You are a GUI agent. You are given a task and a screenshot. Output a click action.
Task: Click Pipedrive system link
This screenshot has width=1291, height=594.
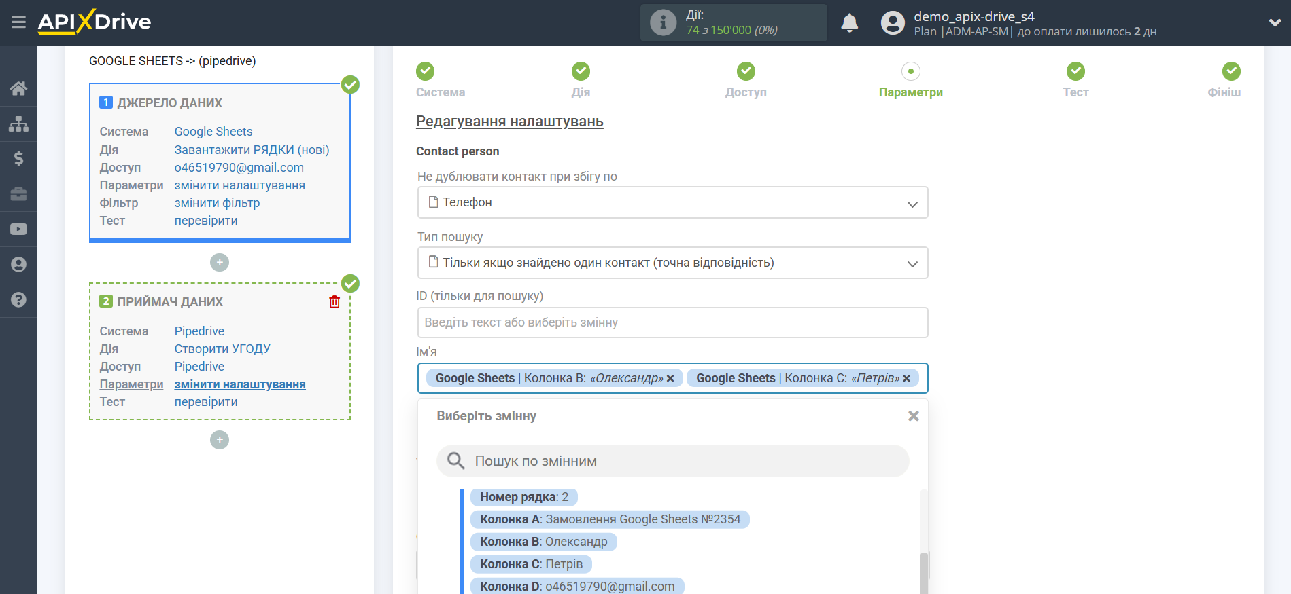199,331
